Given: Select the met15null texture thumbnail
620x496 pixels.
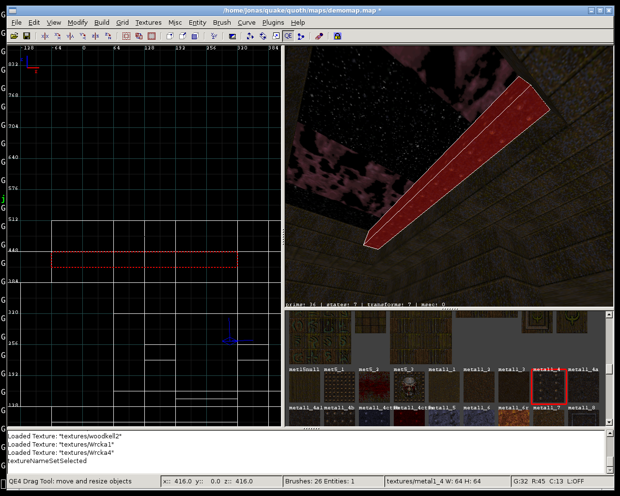Looking at the screenshot, I should click(x=305, y=387).
